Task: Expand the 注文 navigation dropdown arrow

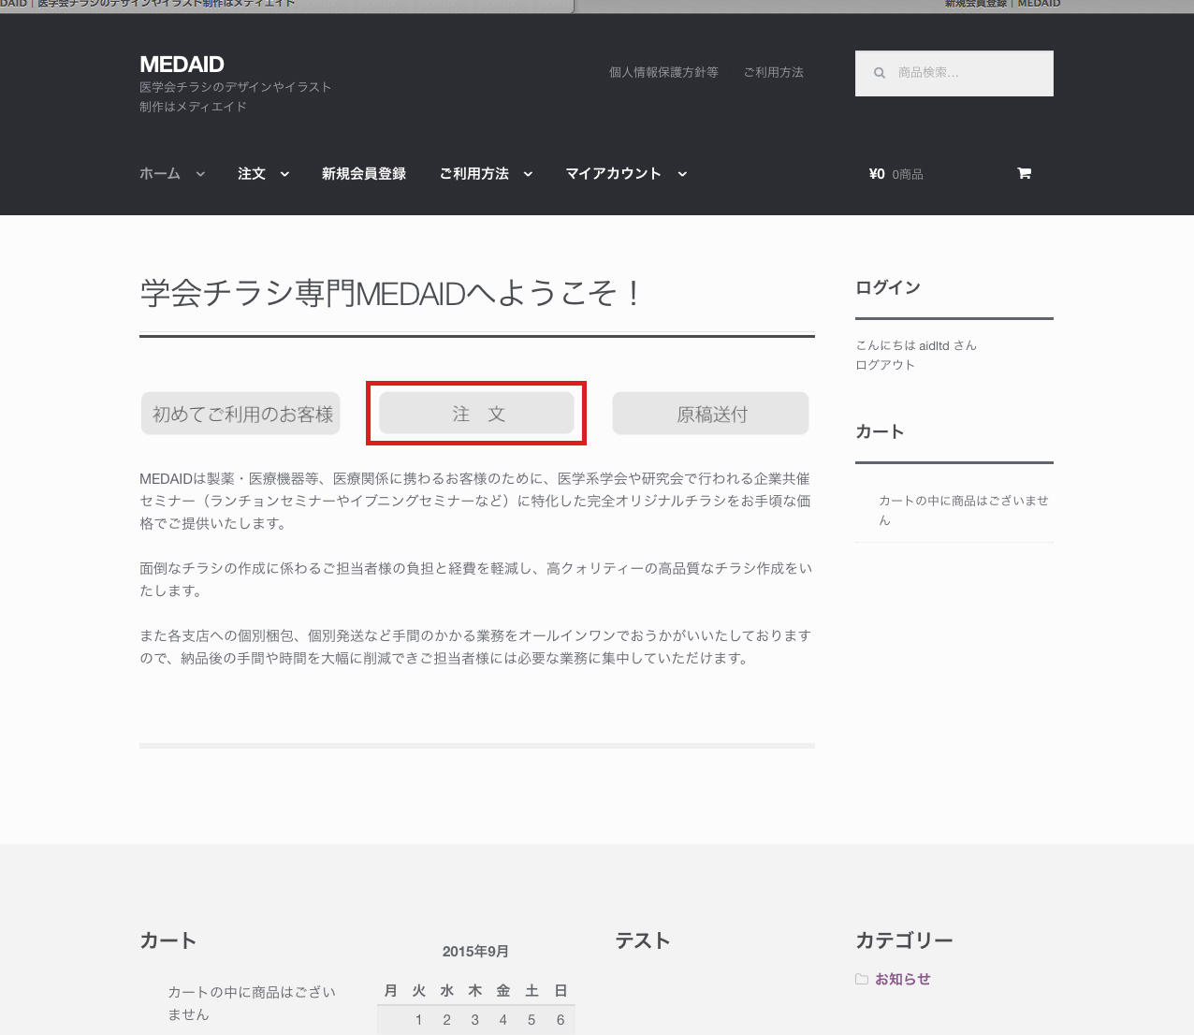Action: (x=284, y=174)
